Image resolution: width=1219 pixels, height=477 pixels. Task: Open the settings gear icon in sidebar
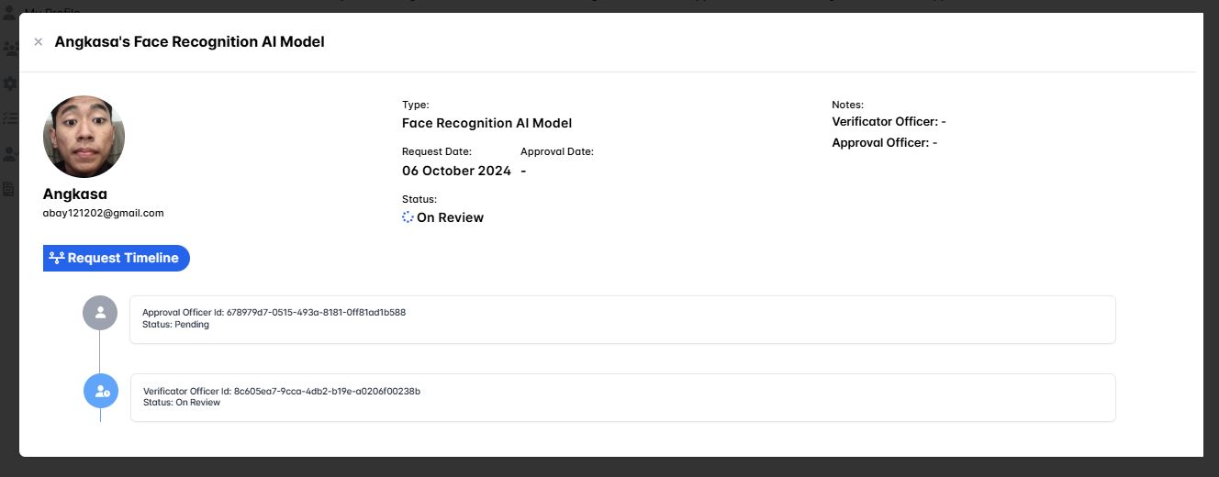(9, 83)
